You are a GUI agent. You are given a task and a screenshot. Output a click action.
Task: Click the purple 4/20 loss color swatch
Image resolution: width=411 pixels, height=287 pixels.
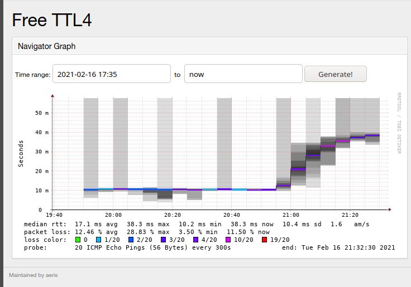pos(196,240)
